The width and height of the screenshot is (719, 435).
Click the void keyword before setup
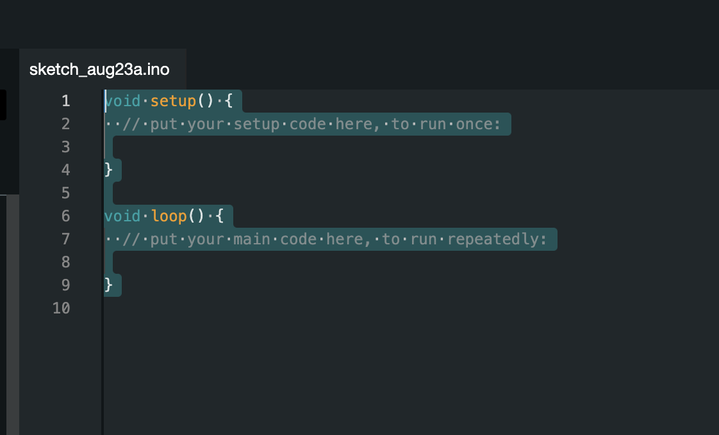pyautogui.click(x=122, y=101)
